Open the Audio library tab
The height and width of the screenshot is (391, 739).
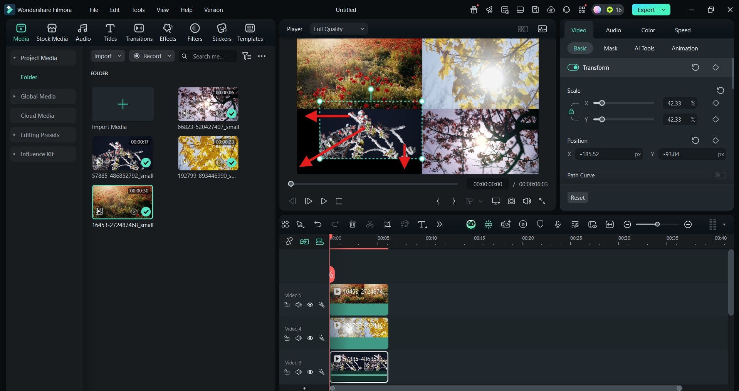click(x=83, y=32)
